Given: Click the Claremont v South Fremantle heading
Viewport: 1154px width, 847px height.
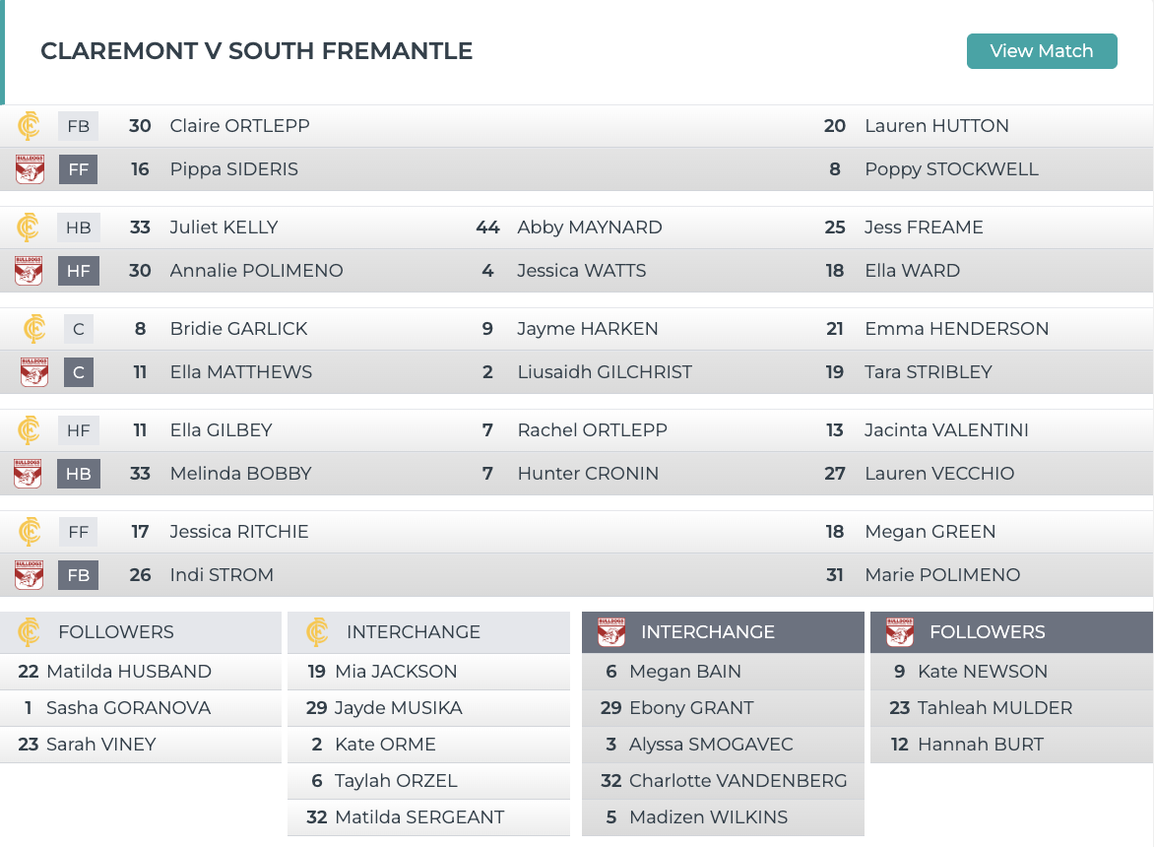Looking at the screenshot, I should click(256, 51).
